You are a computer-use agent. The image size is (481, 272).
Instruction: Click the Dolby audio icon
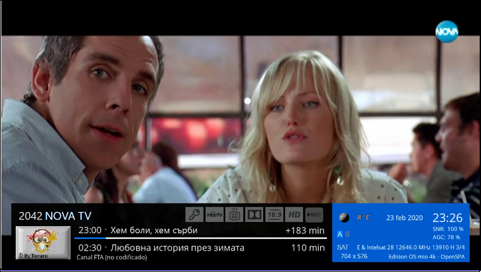[254, 215]
